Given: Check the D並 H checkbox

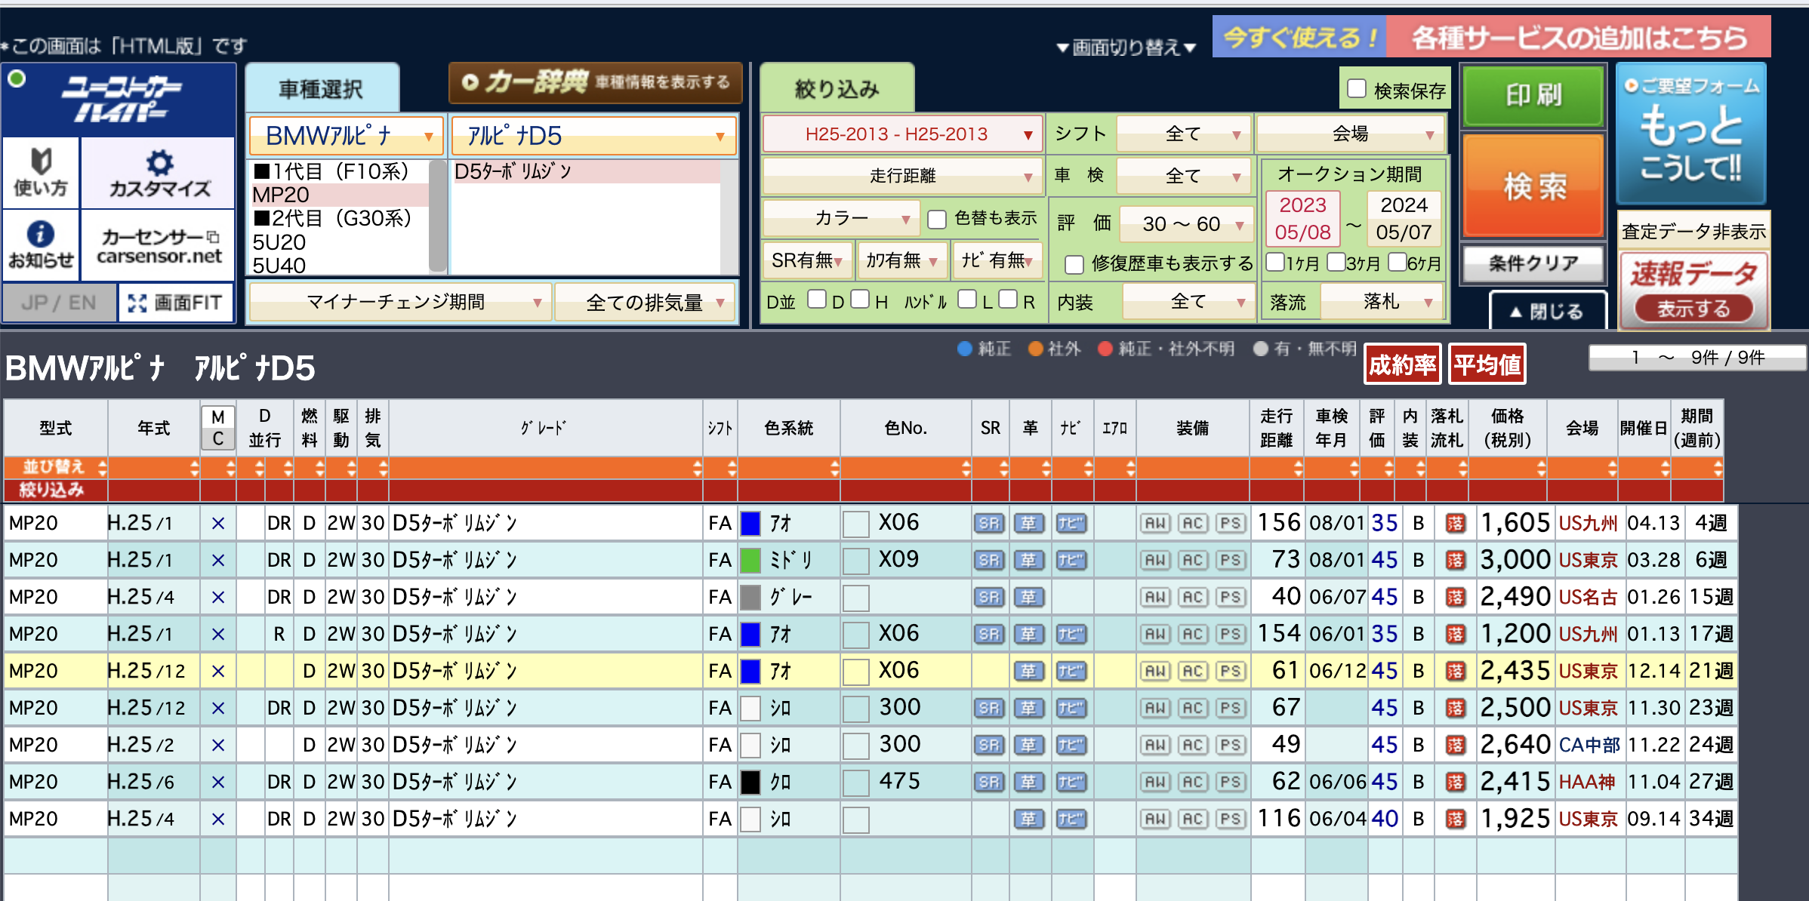Looking at the screenshot, I should (x=860, y=300).
